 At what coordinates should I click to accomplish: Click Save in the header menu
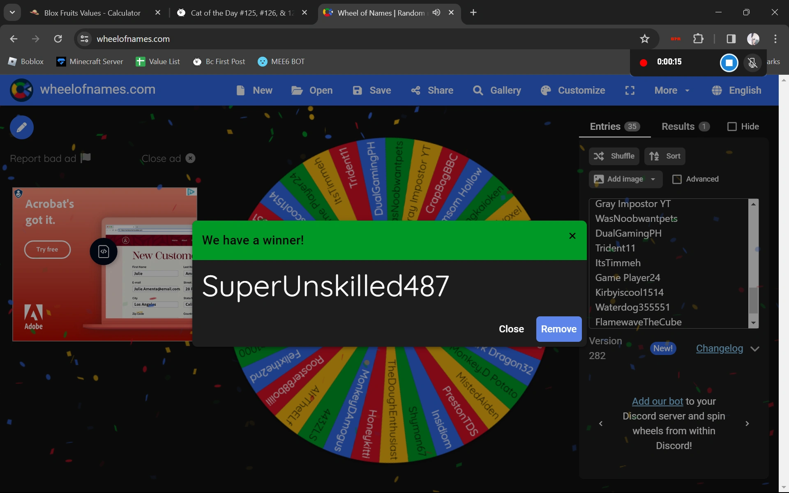tap(372, 90)
